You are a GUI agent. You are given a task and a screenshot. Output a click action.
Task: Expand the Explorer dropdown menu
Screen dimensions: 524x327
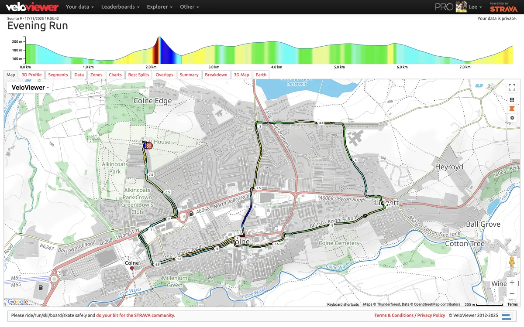click(x=159, y=7)
